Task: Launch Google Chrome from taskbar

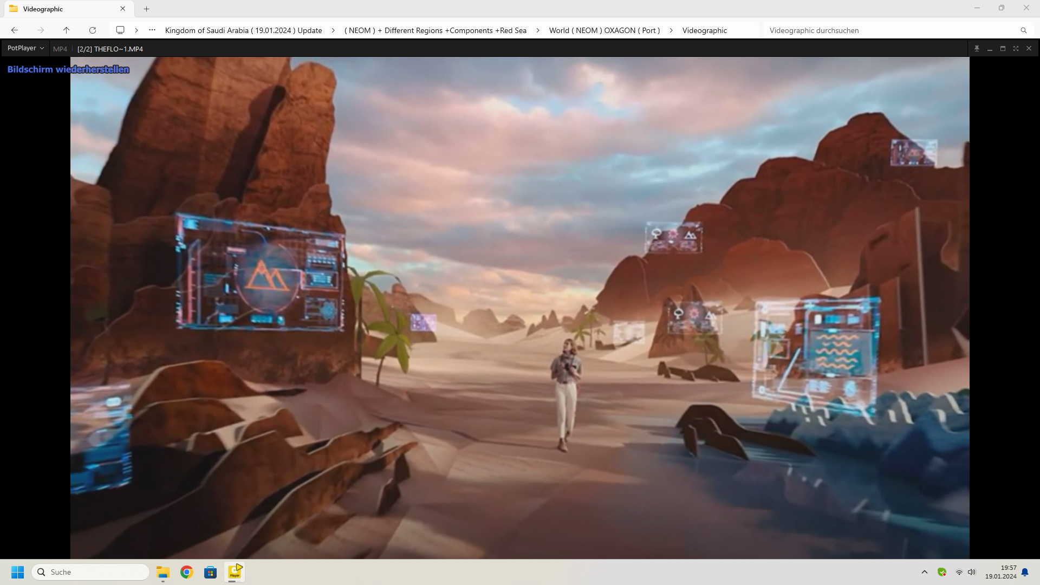Action: click(x=187, y=572)
